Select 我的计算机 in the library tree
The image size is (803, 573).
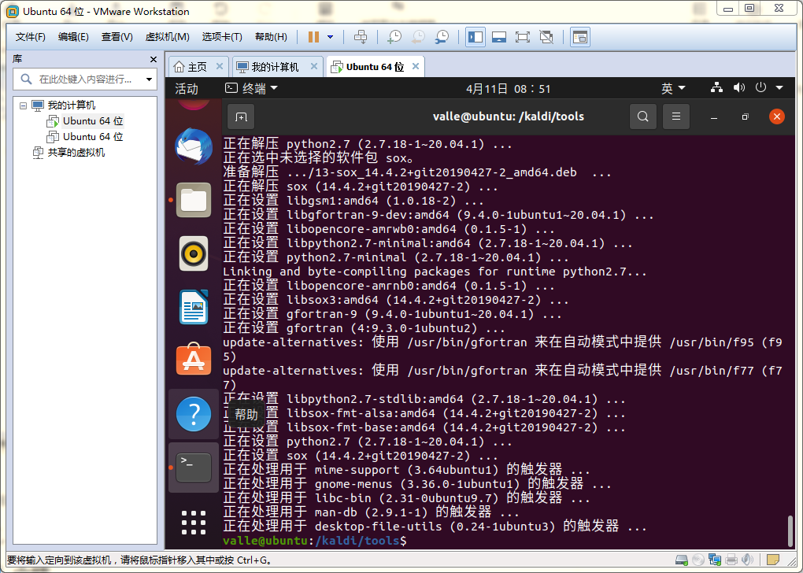click(x=71, y=105)
